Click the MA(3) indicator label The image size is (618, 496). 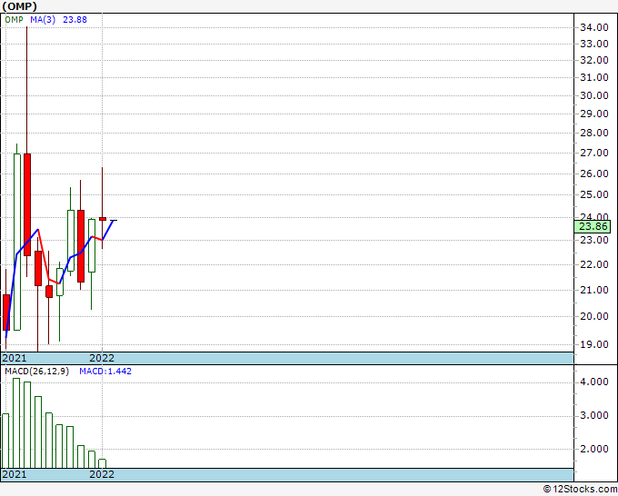(x=43, y=20)
